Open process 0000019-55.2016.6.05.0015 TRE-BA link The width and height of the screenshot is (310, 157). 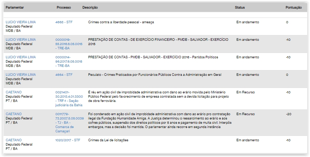[x=69, y=44]
